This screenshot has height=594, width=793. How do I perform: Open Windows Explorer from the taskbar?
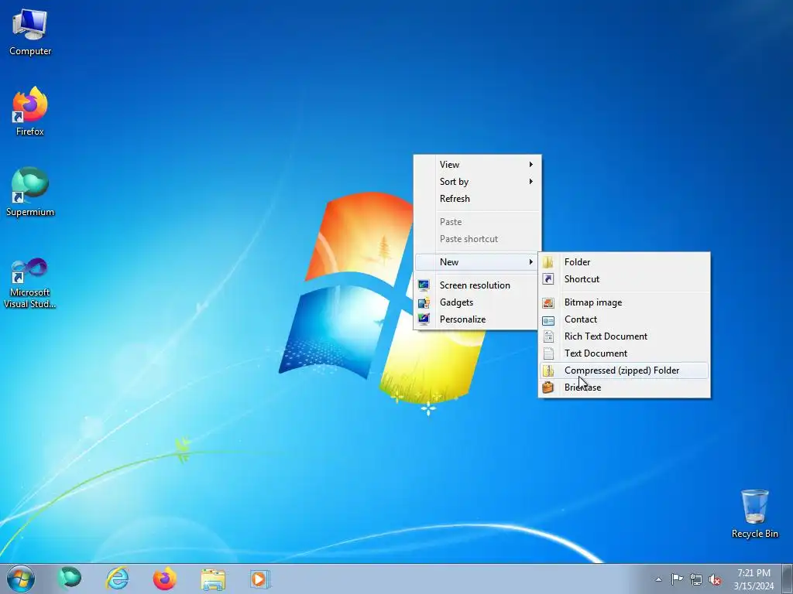[x=213, y=579]
